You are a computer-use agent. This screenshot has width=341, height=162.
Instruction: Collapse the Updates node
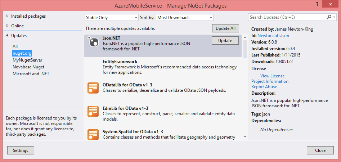click(8, 35)
